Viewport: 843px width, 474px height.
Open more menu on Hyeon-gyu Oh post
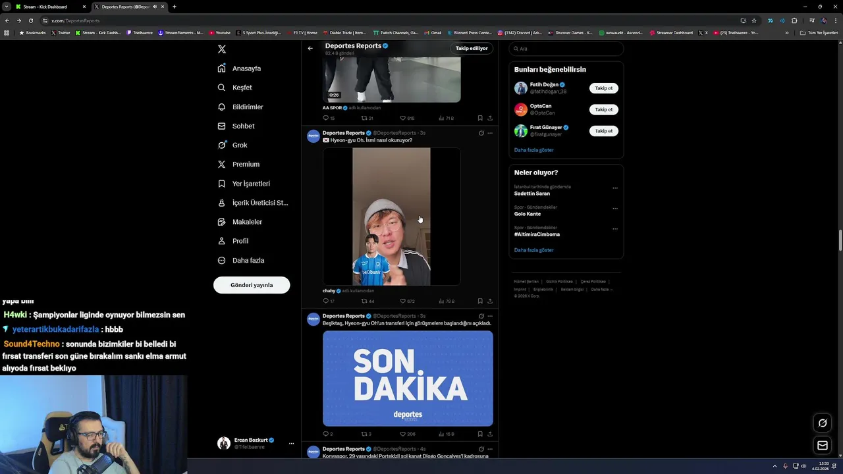[489, 133]
